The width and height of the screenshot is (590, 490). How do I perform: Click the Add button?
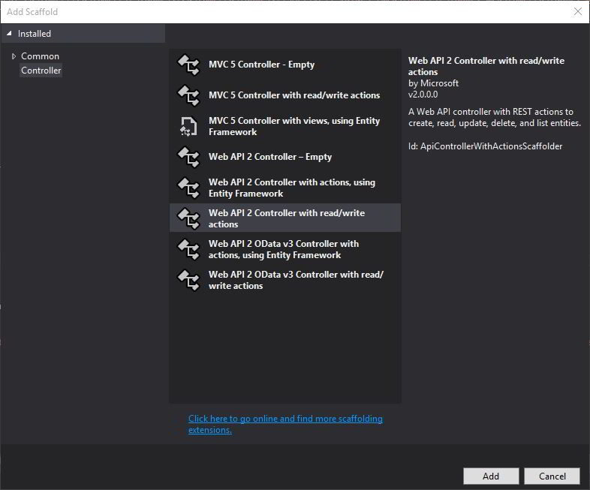[491, 476]
